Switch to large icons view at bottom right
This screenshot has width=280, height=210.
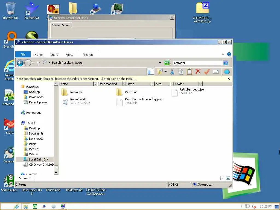pos(228,178)
